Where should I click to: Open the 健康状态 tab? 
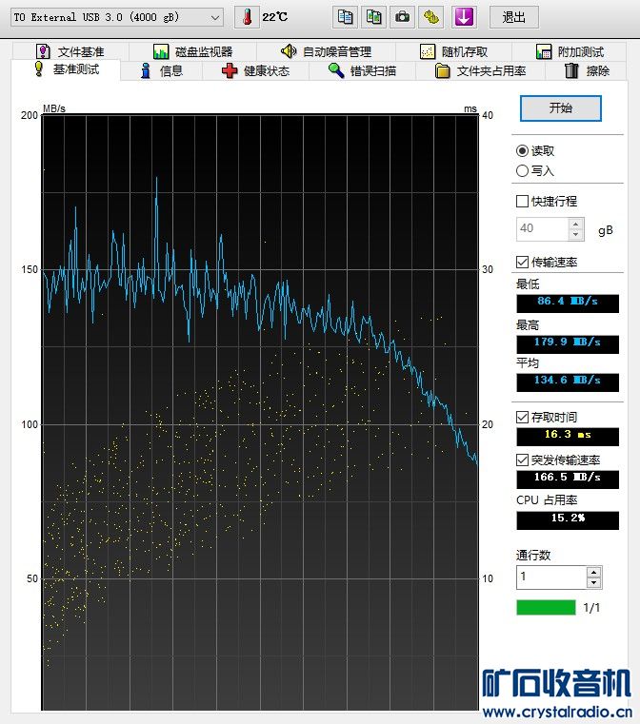coord(255,70)
